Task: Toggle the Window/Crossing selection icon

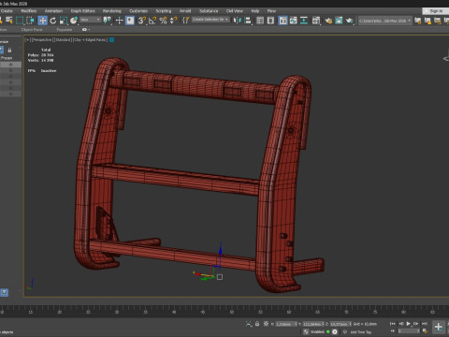Action: pyautogui.click(x=30, y=21)
